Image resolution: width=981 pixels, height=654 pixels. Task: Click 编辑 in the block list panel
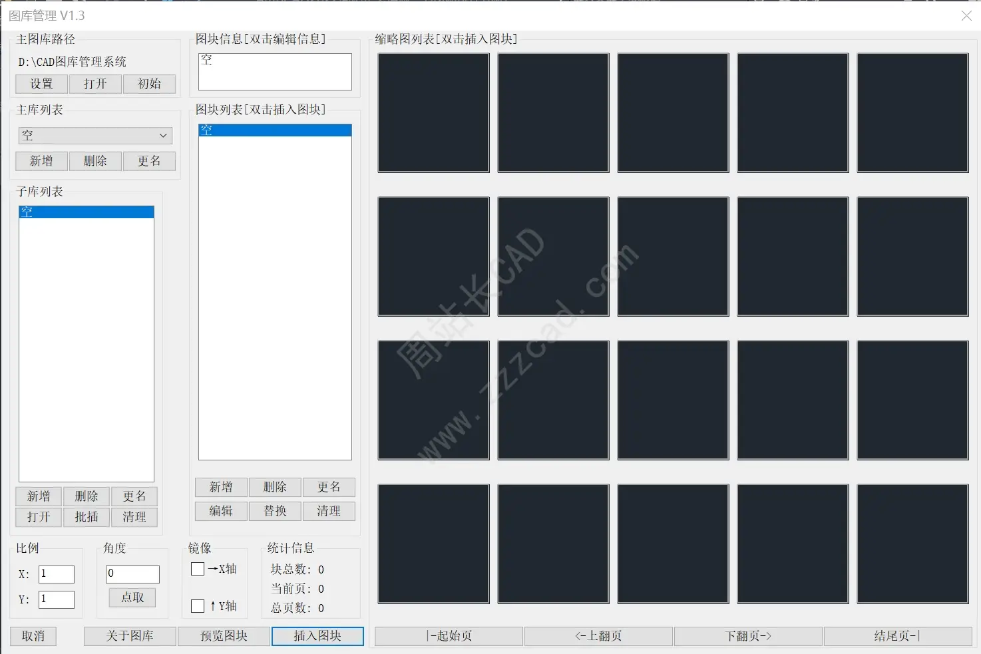coord(220,511)
